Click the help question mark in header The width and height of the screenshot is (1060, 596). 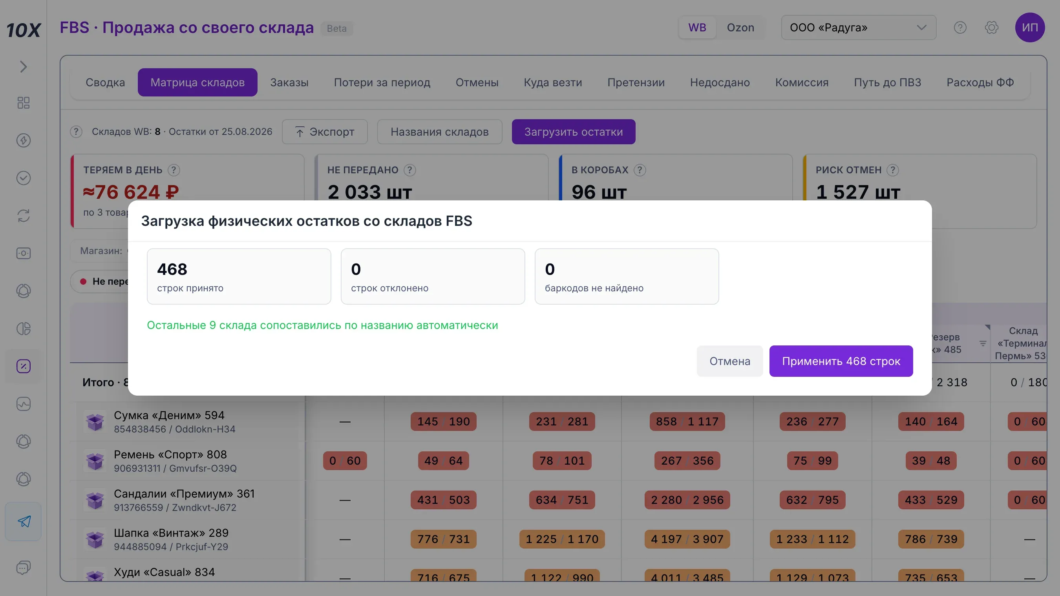(960, 27)
